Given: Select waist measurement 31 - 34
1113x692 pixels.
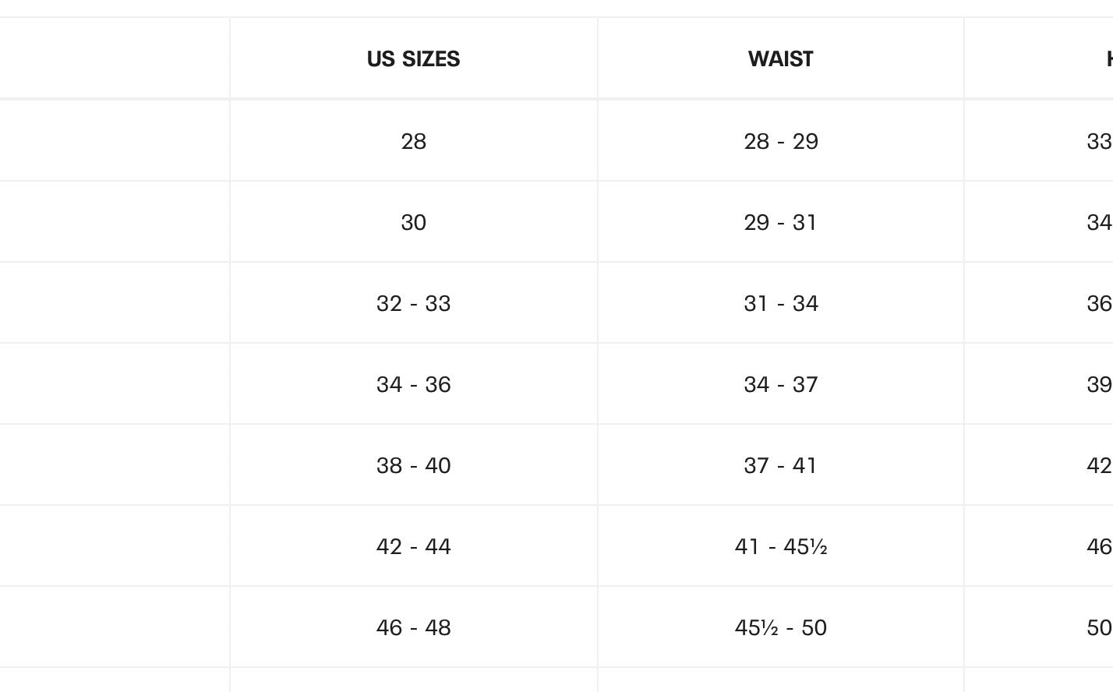Looking at the screenshot, I should coord(781,303).
